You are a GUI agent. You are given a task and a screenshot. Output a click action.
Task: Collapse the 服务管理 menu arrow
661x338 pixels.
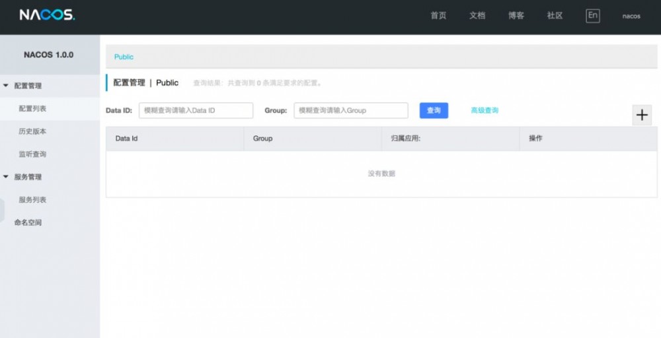point(6,177)
